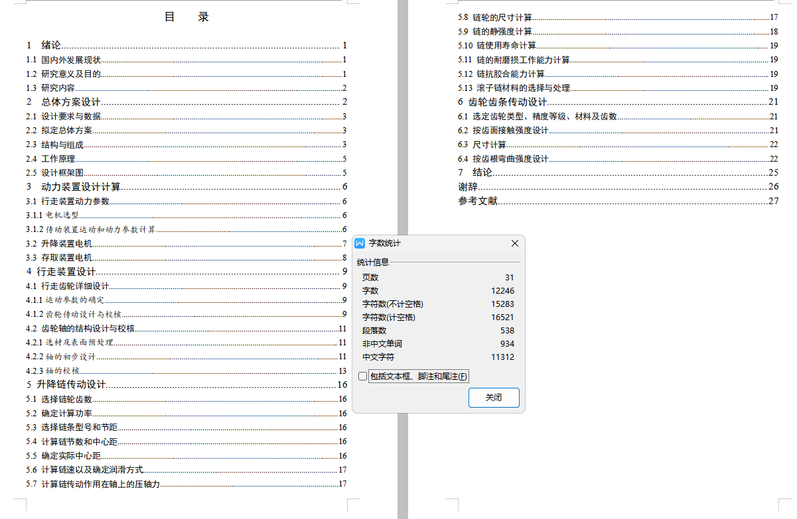Click the 关闭 button in the word count dialog
This screenshot has width=797, height=519.
tap(494, 398)
